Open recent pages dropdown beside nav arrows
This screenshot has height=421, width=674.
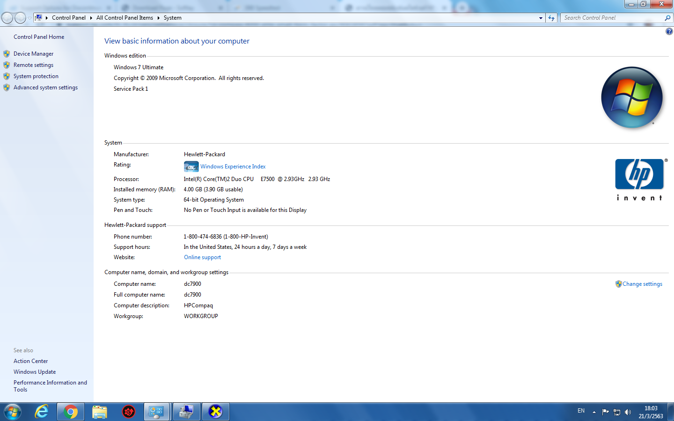pos(29,18)
